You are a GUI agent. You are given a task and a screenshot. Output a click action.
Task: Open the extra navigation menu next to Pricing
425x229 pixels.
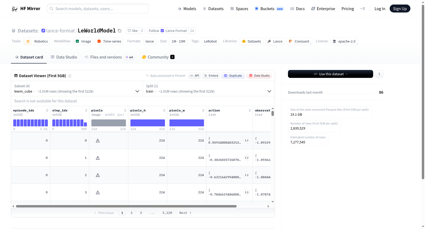[x=363, y=9]
